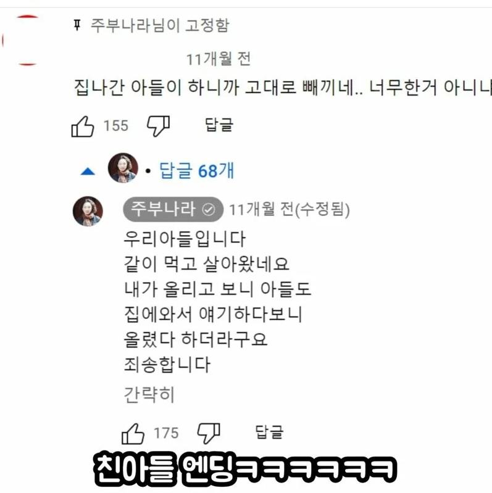Collapse the reply text with 간략히
This screenshot has height=493, width=492.
(x=149, y=394)
